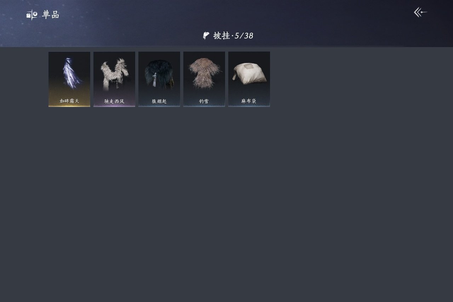The width and height of the screenshot is (453, 302).
Task: Go back using the top-right arrow icon
Action: coord(420,12)
